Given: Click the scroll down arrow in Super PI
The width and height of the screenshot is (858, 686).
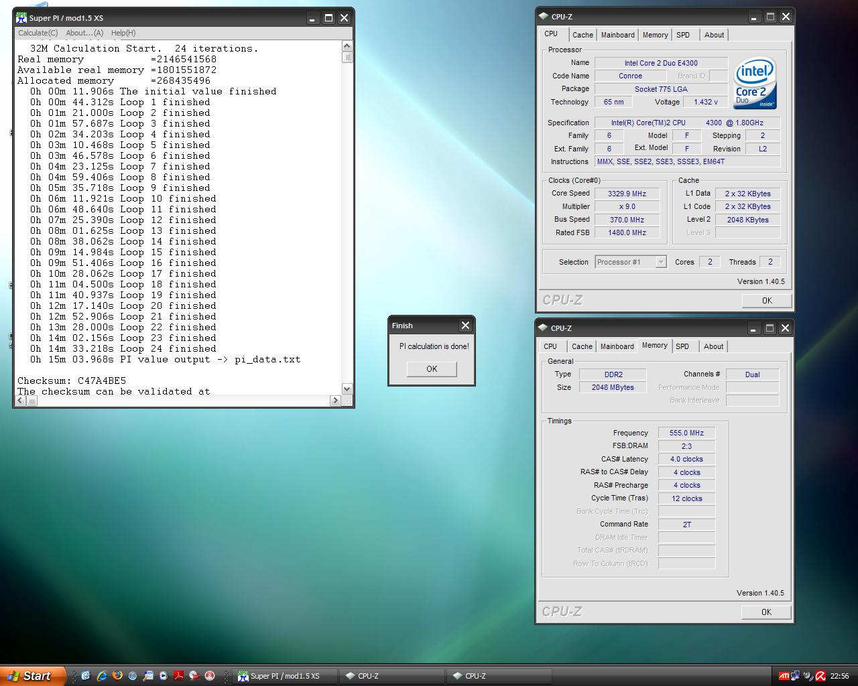Looking at the screenshot, I should pyautogui.click(x=347, y=389).
